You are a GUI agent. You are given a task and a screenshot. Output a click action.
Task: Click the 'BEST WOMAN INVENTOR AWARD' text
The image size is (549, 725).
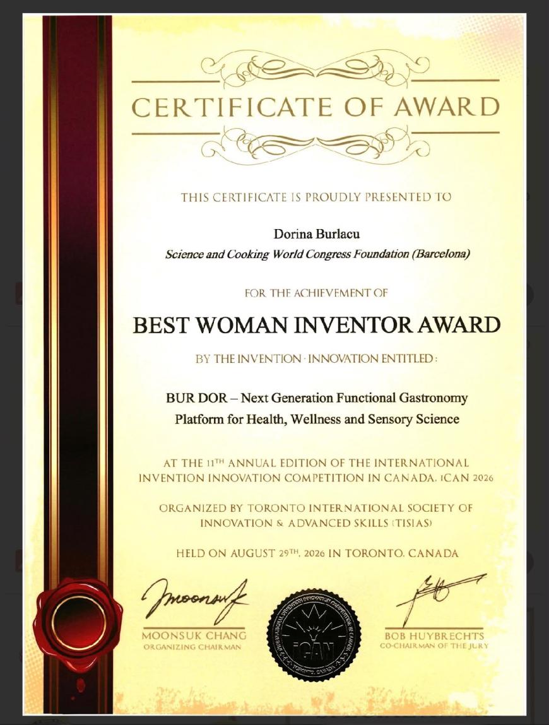pyautogui.click(x=316, y=324)
